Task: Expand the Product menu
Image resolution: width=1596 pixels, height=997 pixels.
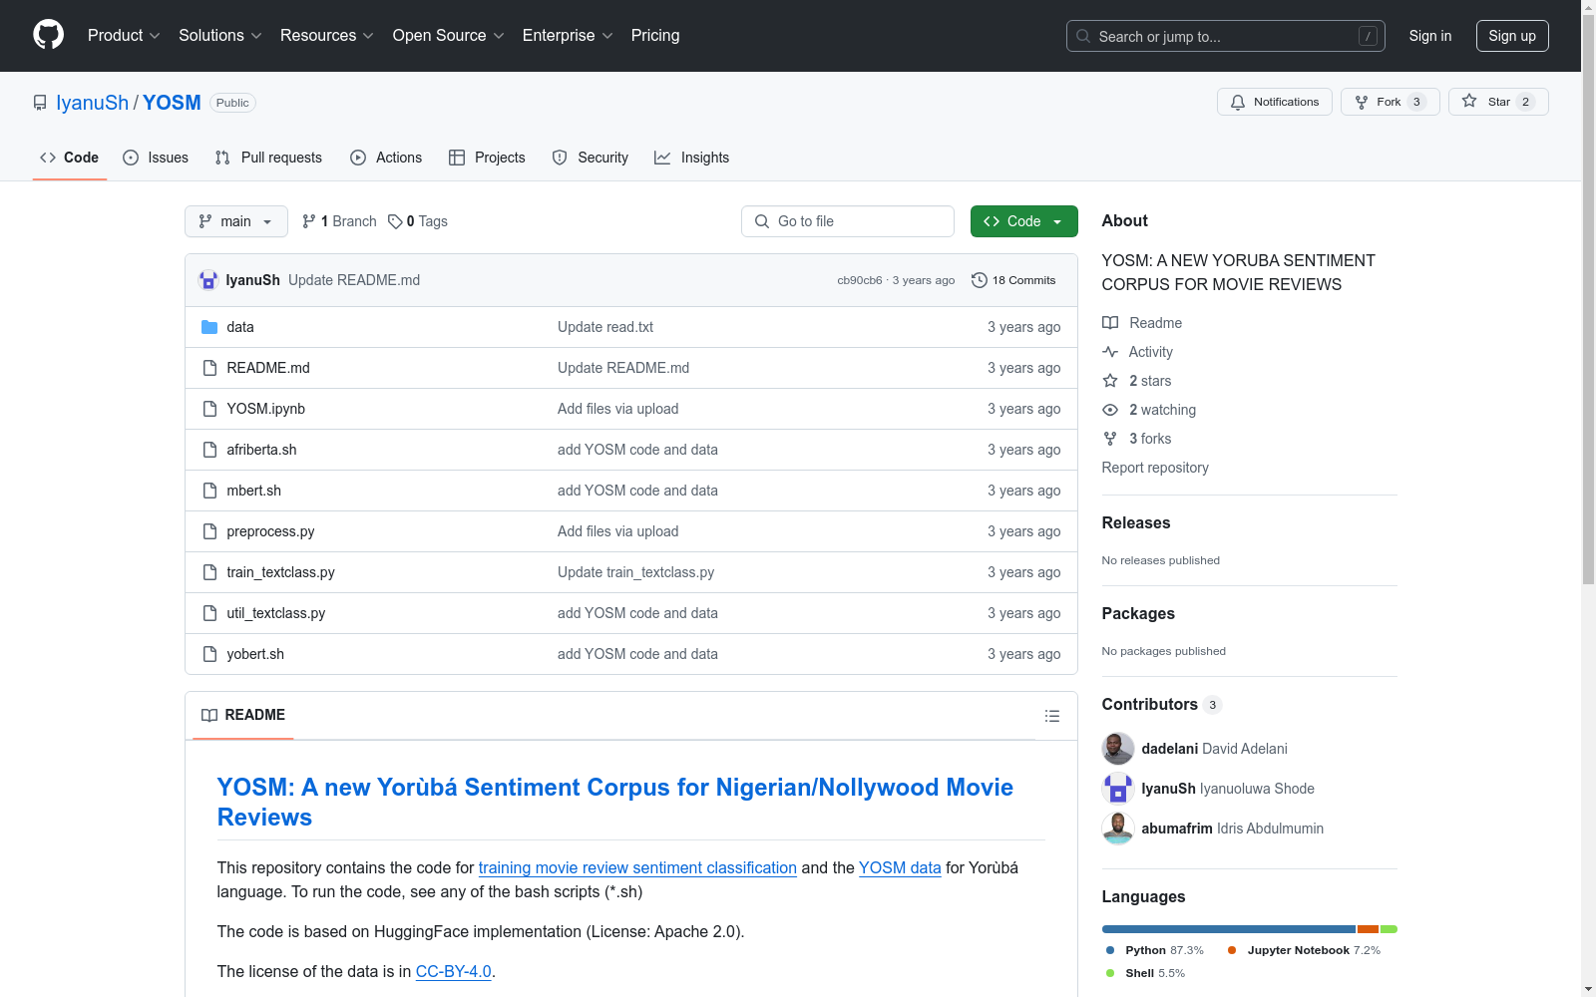Action: pos(124,36)
